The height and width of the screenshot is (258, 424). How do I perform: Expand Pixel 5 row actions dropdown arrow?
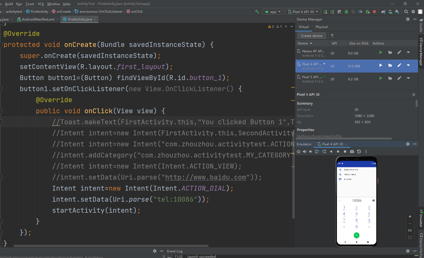point(408,78)
